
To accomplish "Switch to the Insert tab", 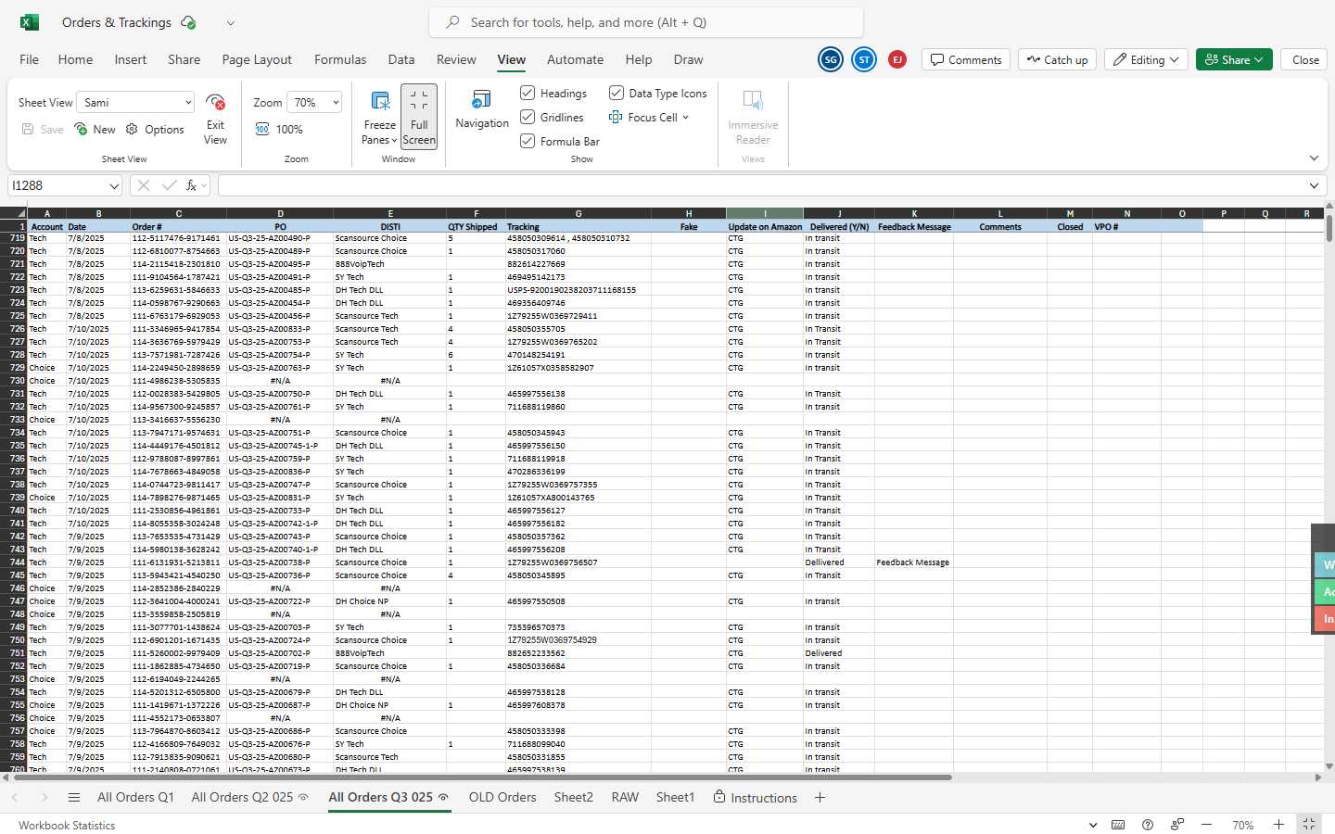I will 131,59.
